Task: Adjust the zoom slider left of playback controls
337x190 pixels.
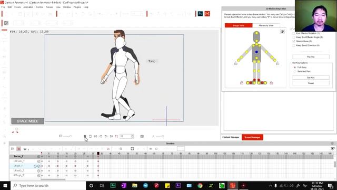Action: click(67, 136)
